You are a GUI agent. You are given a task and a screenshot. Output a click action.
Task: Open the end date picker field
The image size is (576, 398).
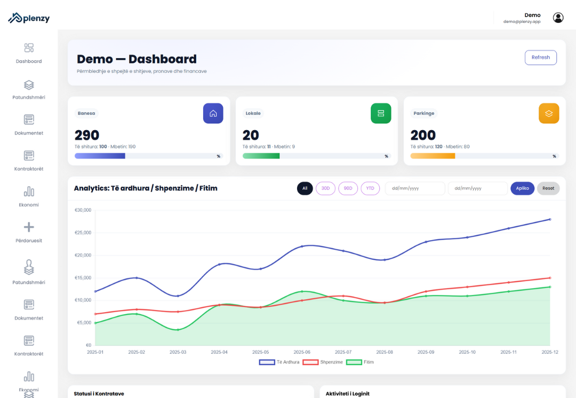tap(477, 188)
